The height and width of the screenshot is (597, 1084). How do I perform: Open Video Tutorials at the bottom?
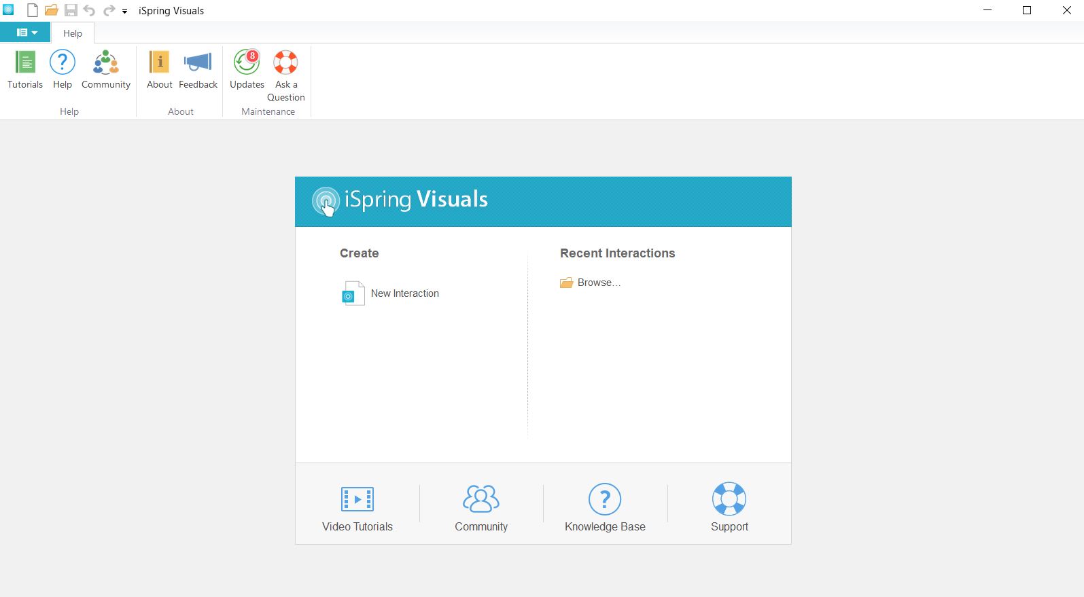pos(357,509)
